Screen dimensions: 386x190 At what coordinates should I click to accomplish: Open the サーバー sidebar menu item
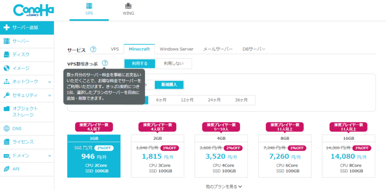click(x=27, y=41)
